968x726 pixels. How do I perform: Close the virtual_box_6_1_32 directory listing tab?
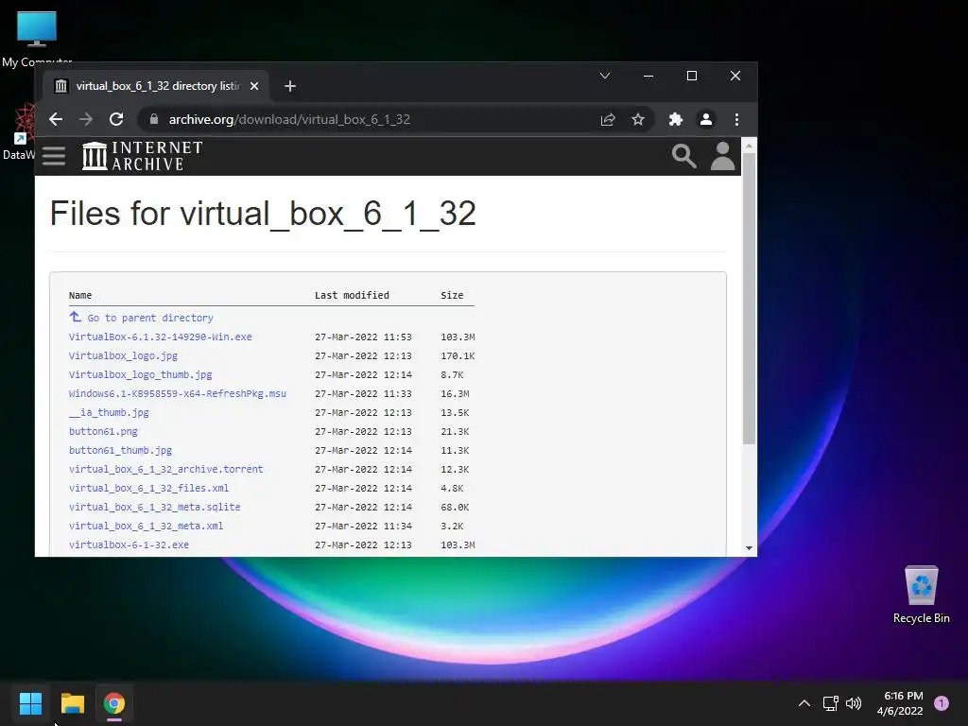pyautogui.click(x=254, y=86)
